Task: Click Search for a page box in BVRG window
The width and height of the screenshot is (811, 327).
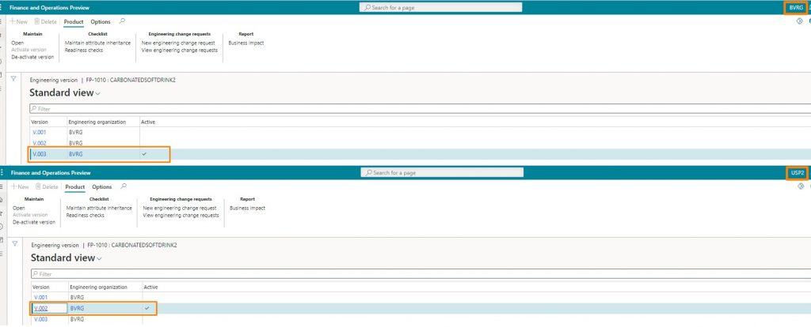Action: pyautogui.click(x=440, y=8)
